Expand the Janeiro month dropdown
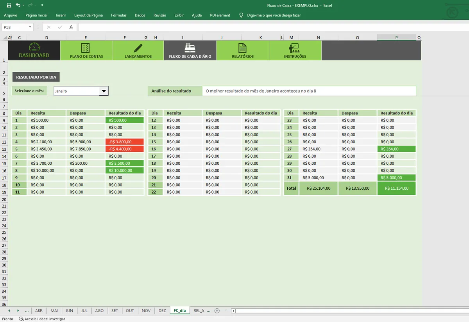Image resolution: width=469 pixels, height=322 pixels. coord(104,91)
